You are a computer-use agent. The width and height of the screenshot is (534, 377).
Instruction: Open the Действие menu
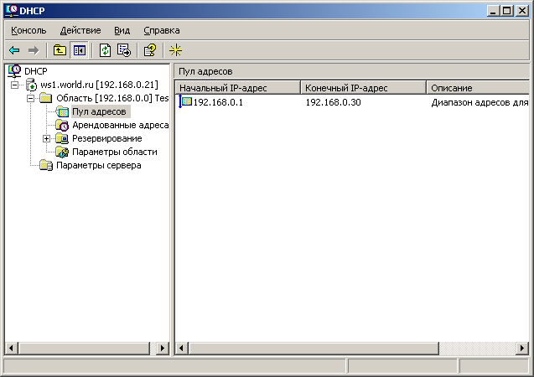tap(80, 30)
